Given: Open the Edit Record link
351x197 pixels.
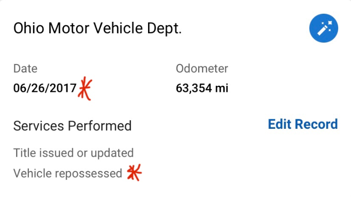Looking at the screenshot, I should point(303,124).
